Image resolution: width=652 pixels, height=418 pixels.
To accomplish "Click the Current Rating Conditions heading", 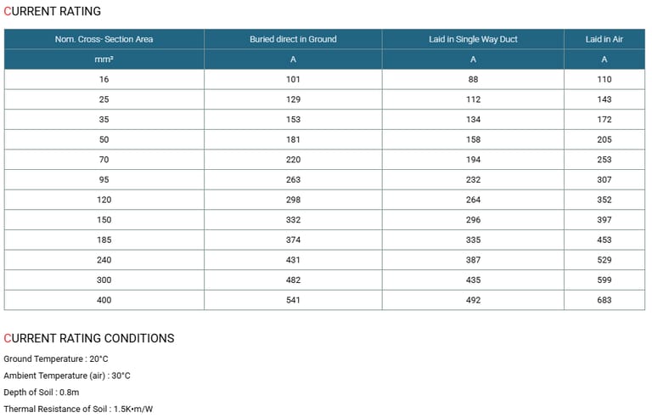I will tap(89, 338).
